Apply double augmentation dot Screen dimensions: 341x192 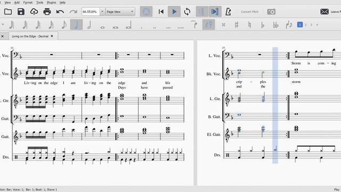(x=155, y=27)
